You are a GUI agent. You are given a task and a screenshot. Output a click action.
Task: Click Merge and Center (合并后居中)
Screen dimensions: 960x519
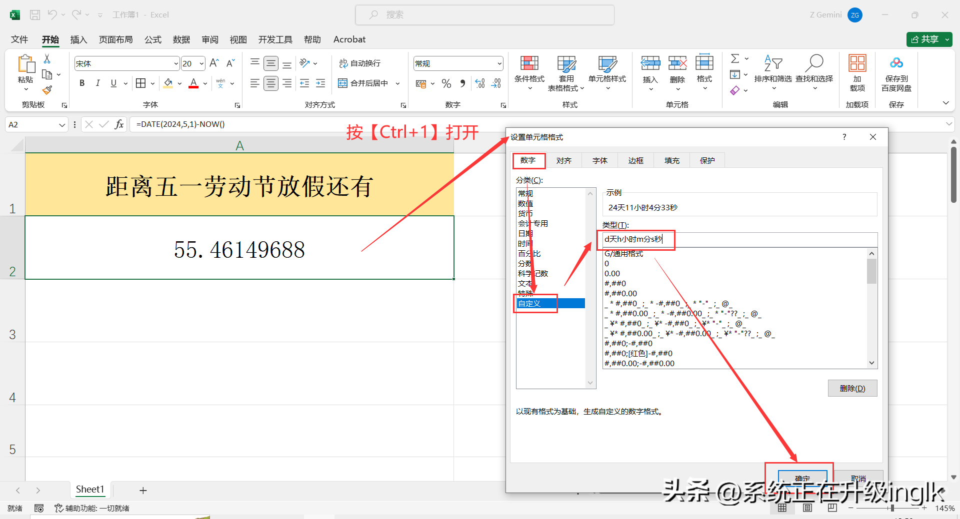coord(363,83)
